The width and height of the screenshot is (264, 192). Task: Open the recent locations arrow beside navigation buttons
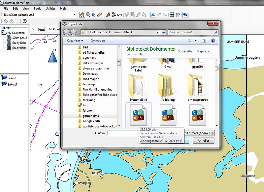coord(79,32)
